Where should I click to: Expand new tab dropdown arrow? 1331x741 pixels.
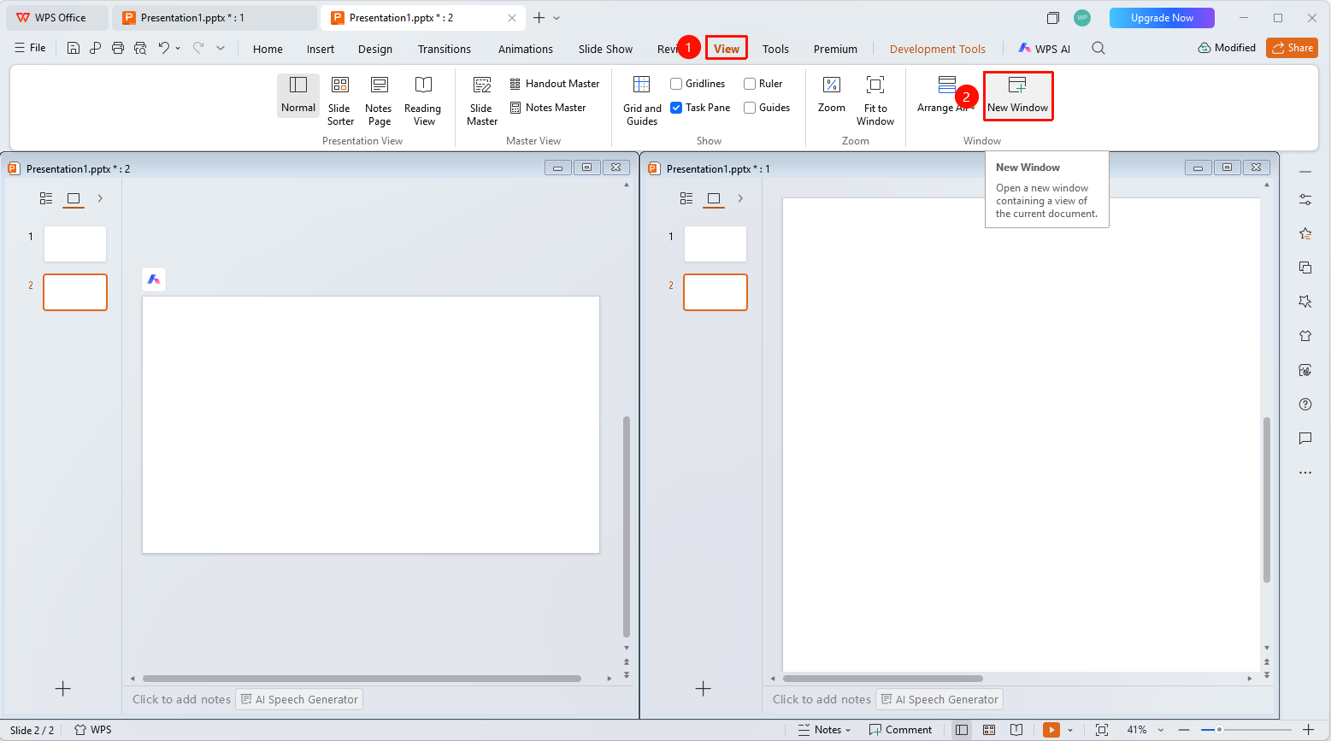557,18
